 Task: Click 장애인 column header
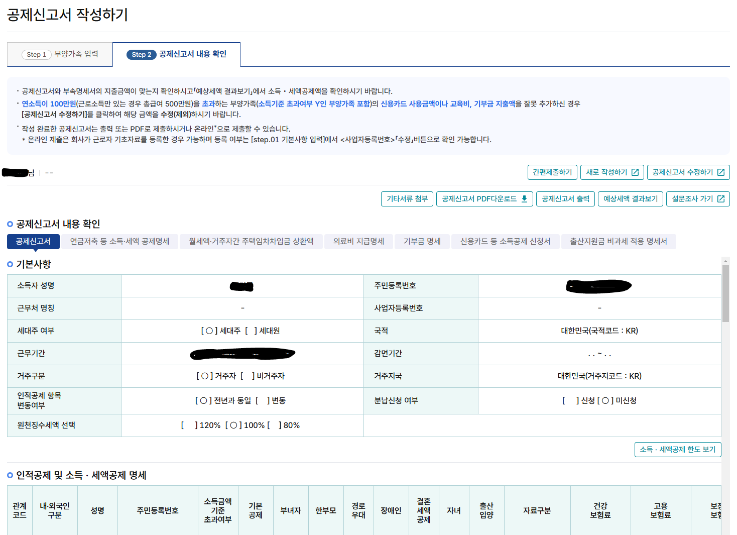(x=391, y=510)
